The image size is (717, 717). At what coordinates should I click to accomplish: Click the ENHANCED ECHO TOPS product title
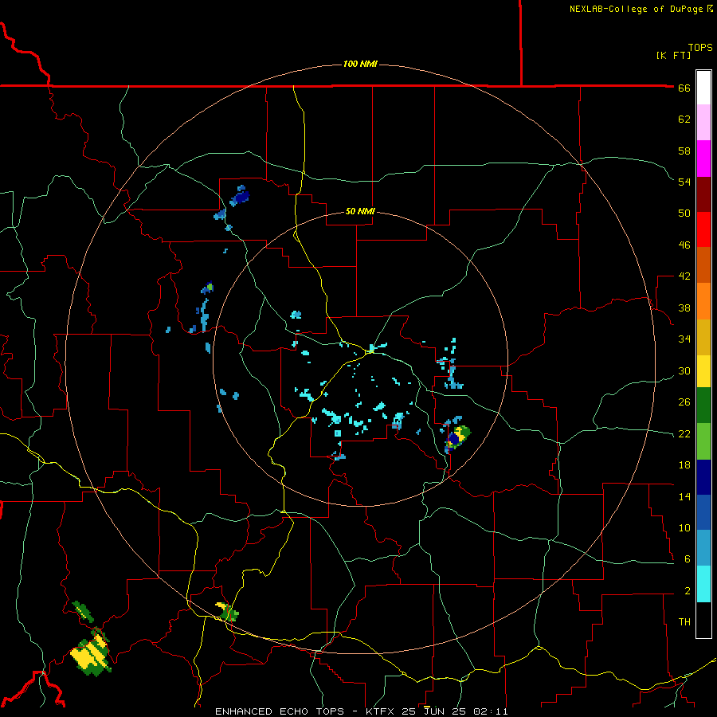[x=280, y=711]
